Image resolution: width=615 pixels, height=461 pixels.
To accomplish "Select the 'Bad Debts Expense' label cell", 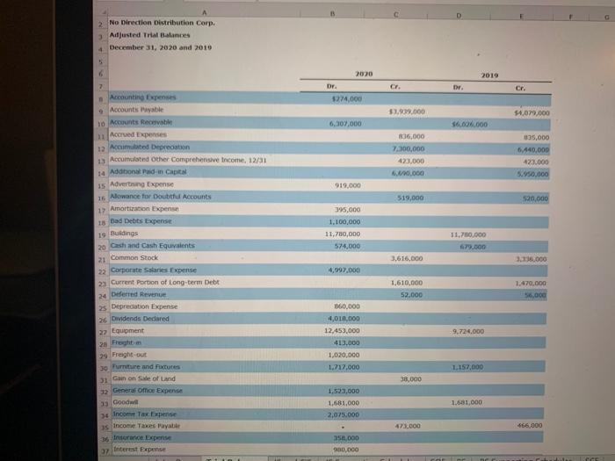I will (141, 220).
